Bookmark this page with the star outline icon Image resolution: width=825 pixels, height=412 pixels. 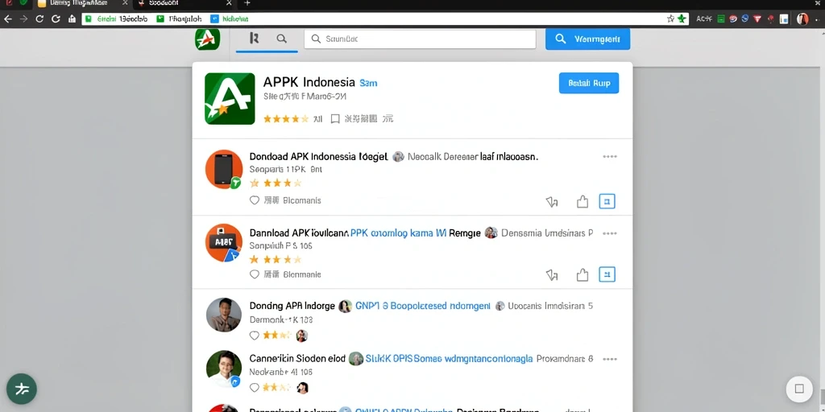coord(671,19)
